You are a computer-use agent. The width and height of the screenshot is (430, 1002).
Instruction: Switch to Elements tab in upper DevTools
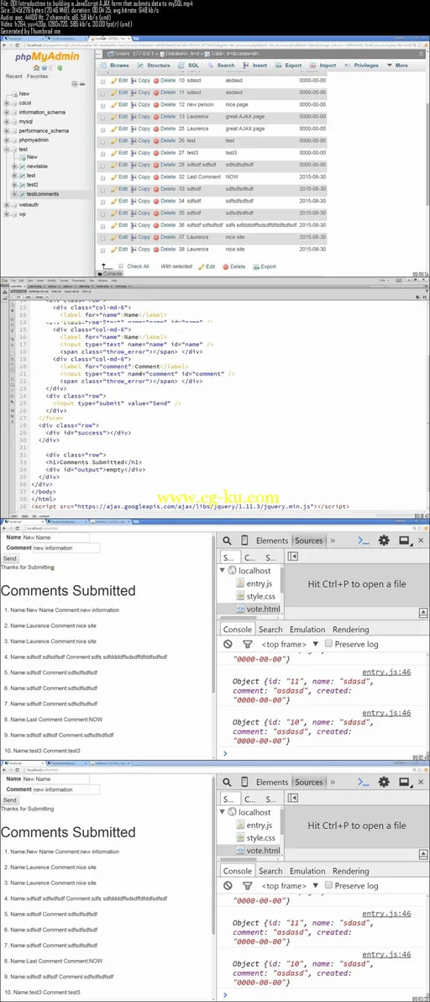pos(272,541)
